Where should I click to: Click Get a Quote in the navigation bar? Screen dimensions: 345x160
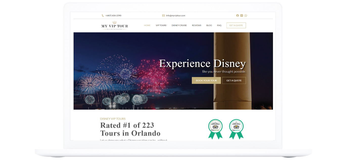(x=236, y=25)
